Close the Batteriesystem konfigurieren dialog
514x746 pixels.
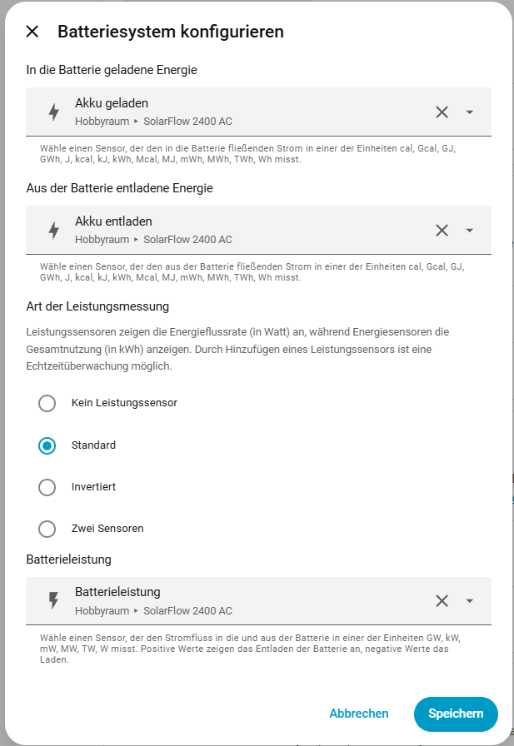(x=32, y=32)
